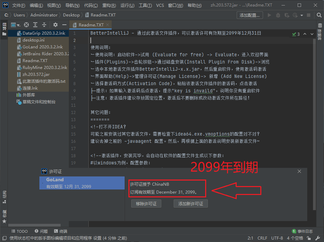Screen dimensions: 324x242
Task: Click Users breadcrumb in navigation bar
Action: coord(19,15)
